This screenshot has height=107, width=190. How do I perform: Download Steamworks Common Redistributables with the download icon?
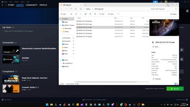tap(181, 50)
